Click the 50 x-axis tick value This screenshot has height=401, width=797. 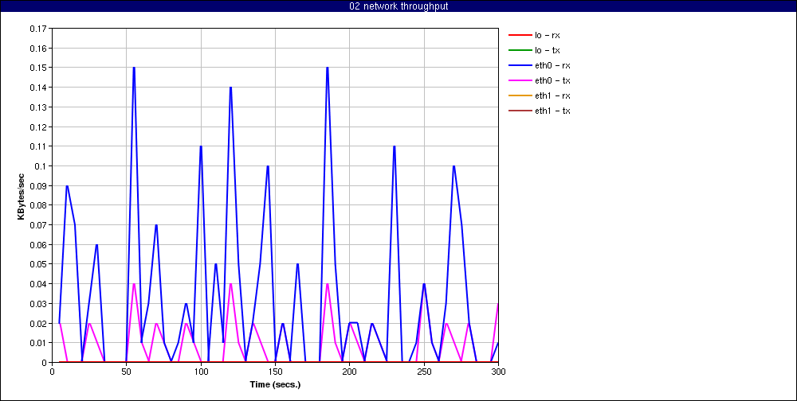coord(126,372)
